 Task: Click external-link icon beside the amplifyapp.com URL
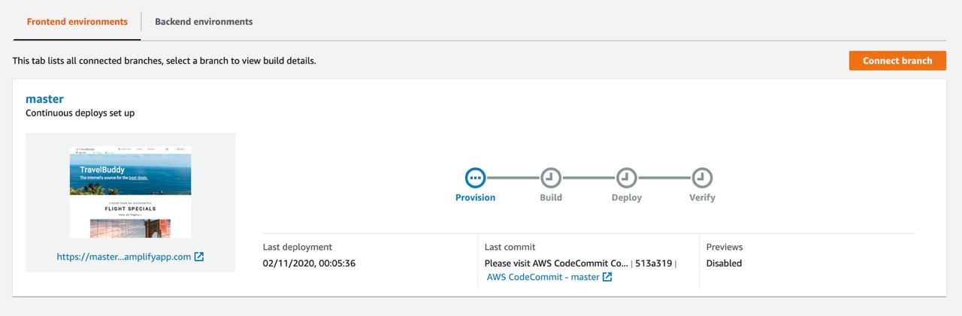(x=199, y=257)
